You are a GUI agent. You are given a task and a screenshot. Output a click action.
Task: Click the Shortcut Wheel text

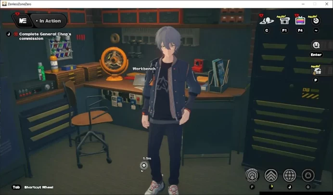tap(38, 187)
